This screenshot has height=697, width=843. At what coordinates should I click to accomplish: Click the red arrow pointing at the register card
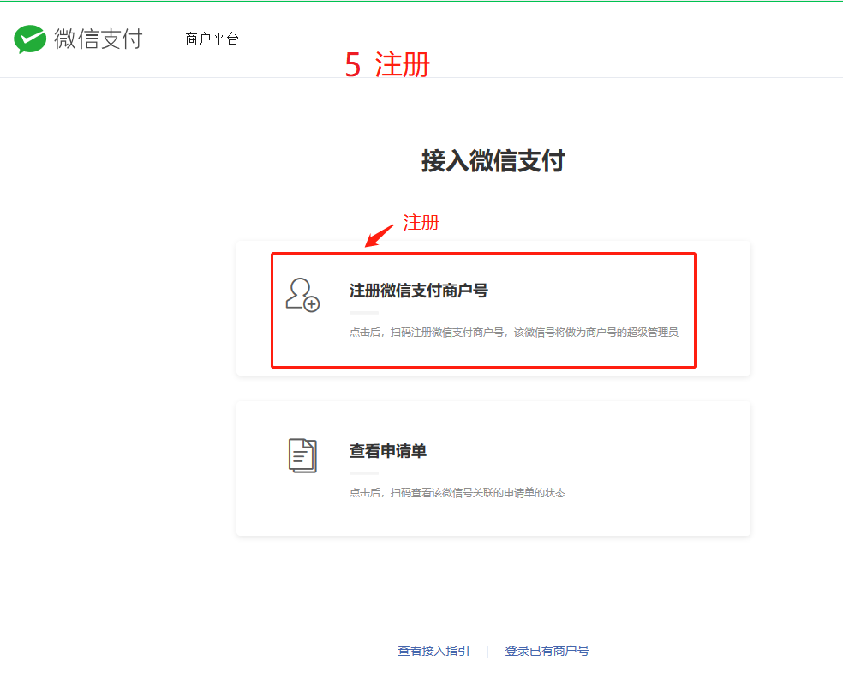tap(380, 235)
